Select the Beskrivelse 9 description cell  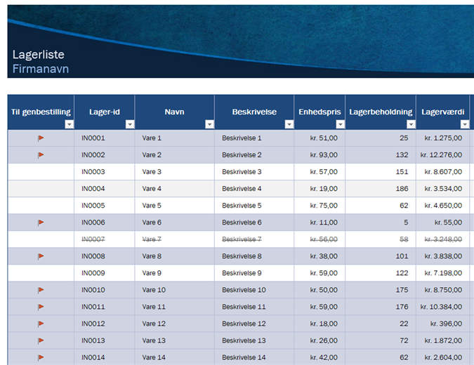coord(242,273)
